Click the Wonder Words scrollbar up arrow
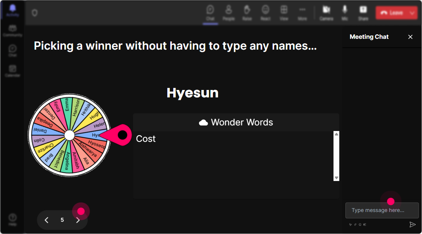Viewport: 422px width, 234px height. (x=336, y=134)
